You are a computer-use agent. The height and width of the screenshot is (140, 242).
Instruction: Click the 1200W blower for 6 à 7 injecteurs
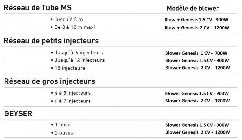coord(197,101)
